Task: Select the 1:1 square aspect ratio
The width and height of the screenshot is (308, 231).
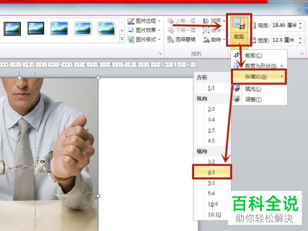Action: pos(213,88)
